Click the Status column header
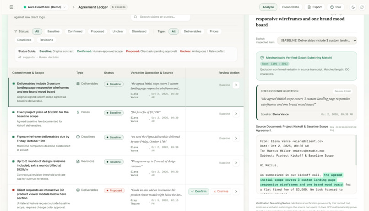Image resolution: width=369 pixels, height=211 pixels. (x=109, y=73)
